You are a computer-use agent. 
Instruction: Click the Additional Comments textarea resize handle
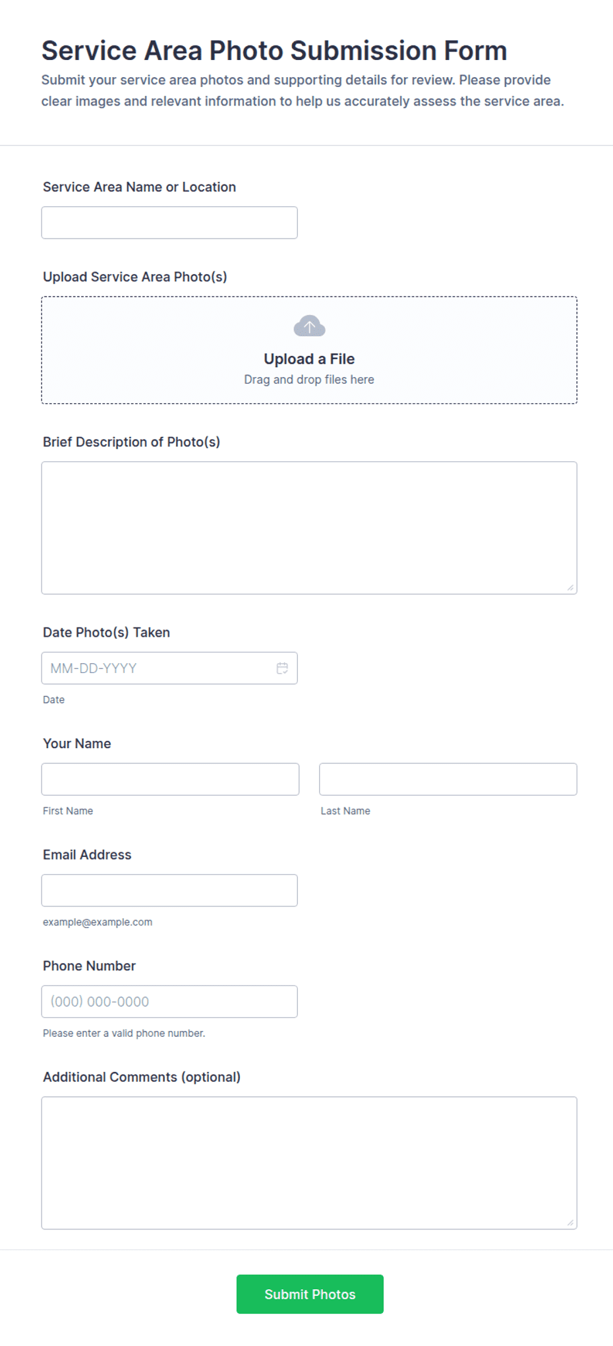point(570,1223)
